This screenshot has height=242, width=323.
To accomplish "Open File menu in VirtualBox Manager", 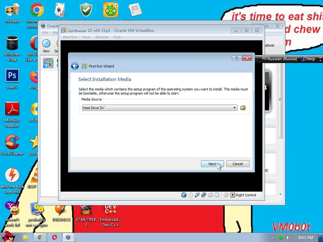I will 45,32.
